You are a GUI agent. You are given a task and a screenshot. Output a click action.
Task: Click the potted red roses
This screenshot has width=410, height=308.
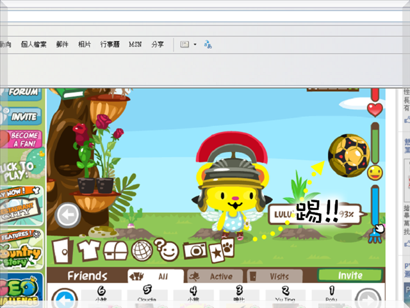coord(97,153)
